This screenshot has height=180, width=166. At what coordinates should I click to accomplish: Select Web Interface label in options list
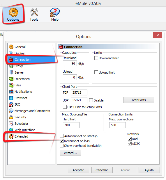point(25,130)
